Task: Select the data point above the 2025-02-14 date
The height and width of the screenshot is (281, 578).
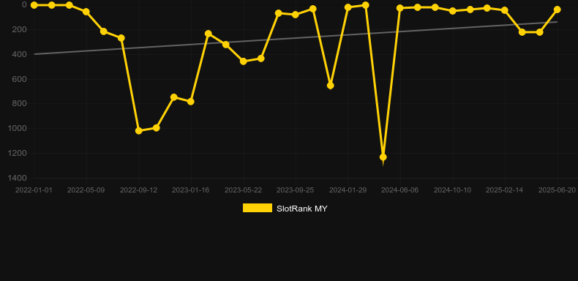Action: coord(505,10)
